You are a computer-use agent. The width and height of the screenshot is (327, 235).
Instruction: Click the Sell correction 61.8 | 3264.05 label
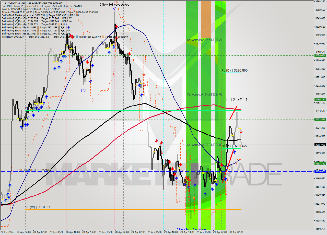pos(204,95)
